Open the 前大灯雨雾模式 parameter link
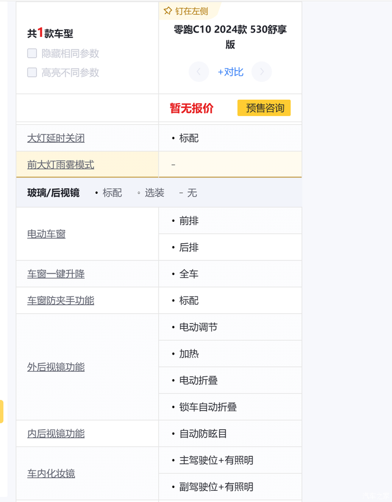 pyautogui.click(x=60, y=165)
